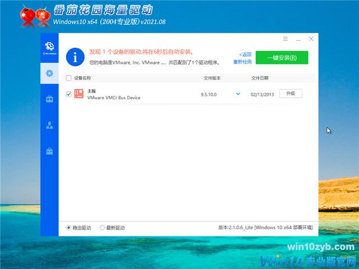Toggle the select-all 设备名称 checkbox

click(x=68, y=78)
